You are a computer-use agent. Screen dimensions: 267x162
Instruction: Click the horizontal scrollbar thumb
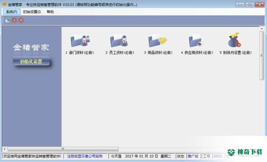pos(63,149)
